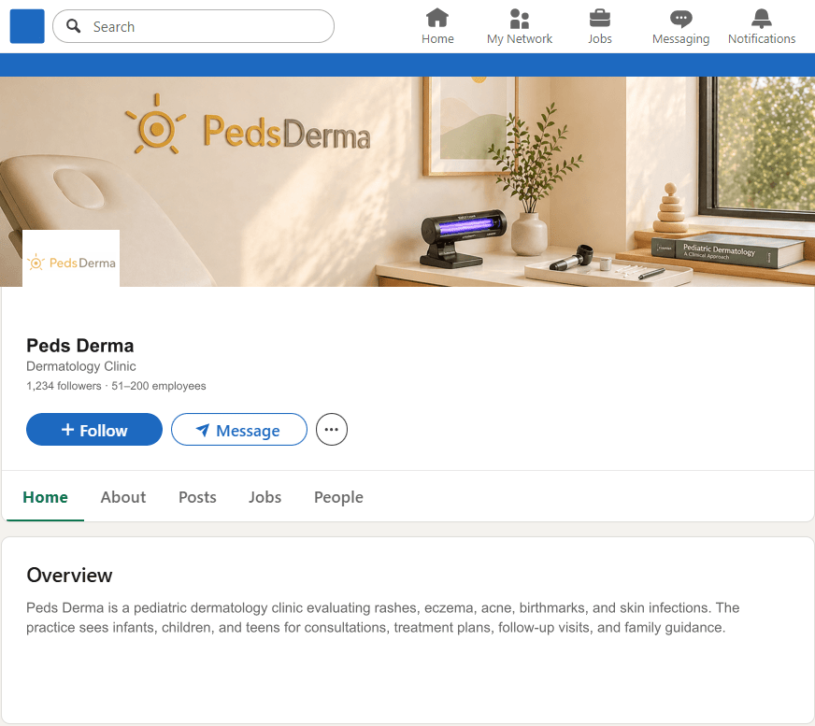Click the Peds Derma profile logo thumbnail
815x726 pixels.
70,257
